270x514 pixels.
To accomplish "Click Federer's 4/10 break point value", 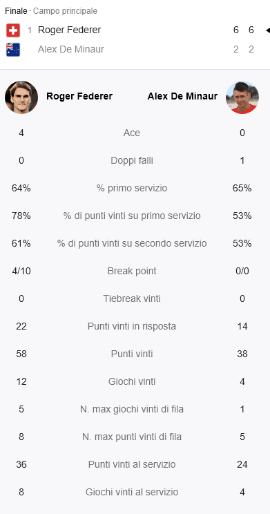I will (x=21, y=271).
